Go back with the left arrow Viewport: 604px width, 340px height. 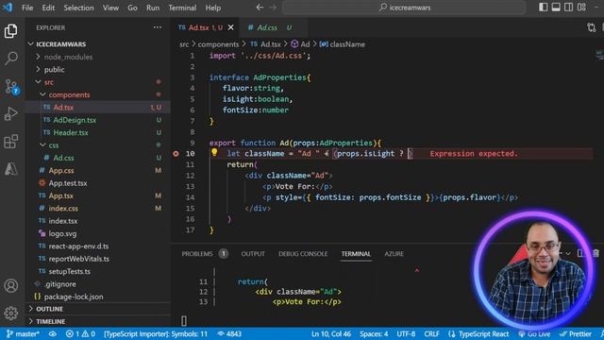(x=260, y=8)
